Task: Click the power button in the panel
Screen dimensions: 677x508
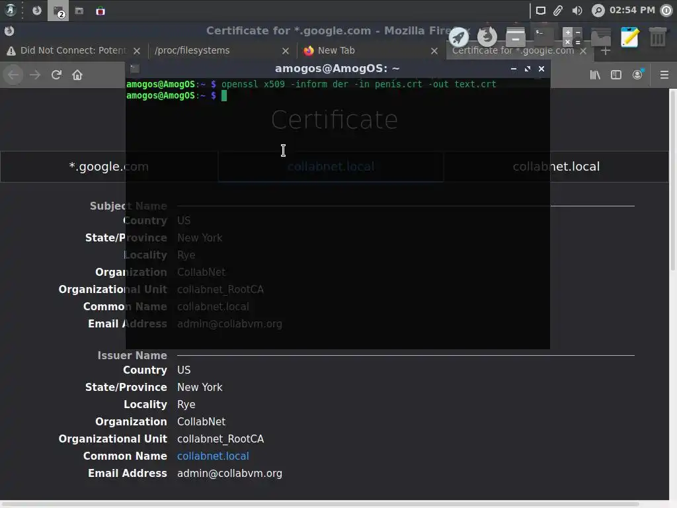Action: point(666,11)
